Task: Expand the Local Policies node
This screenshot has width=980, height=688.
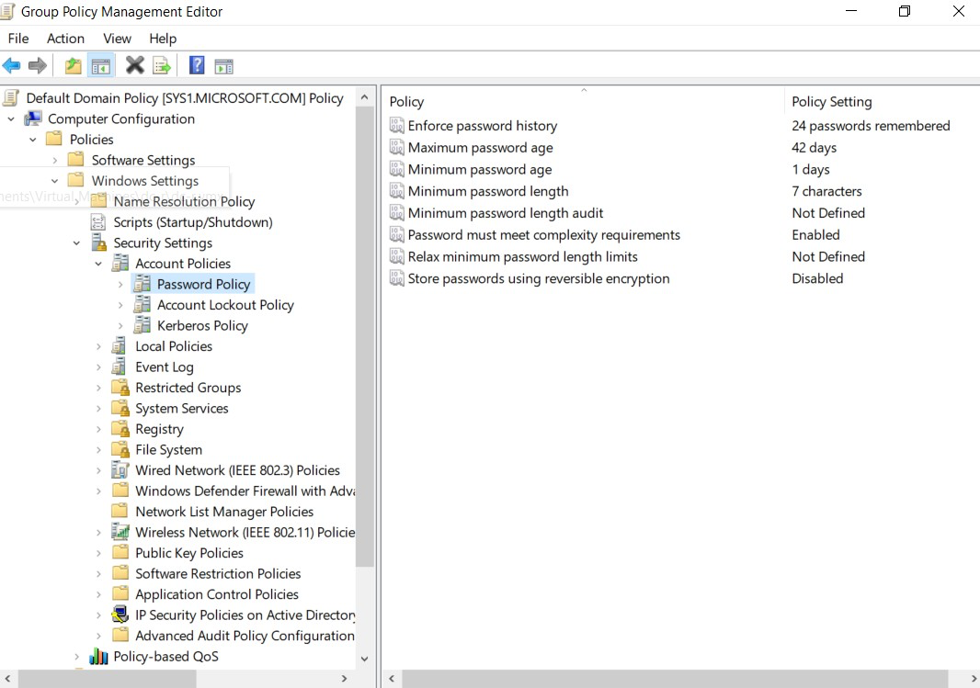Action: pos(98,346)
